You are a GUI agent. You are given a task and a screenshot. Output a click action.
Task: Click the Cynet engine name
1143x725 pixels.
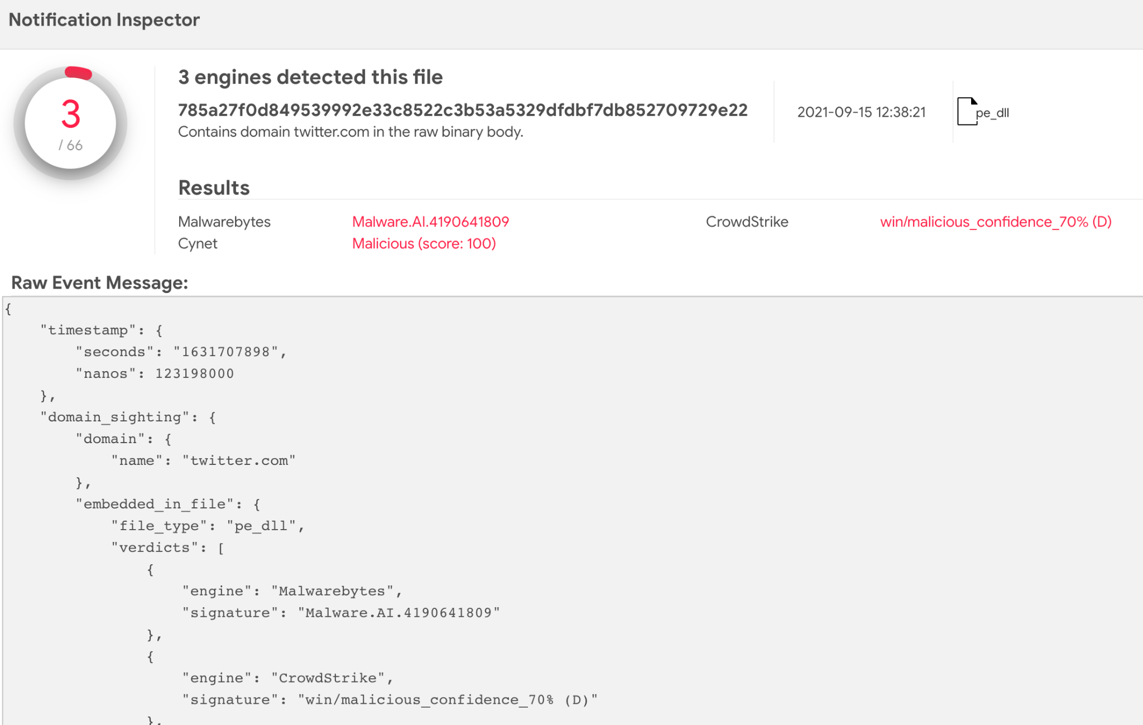tap(198, 243)
